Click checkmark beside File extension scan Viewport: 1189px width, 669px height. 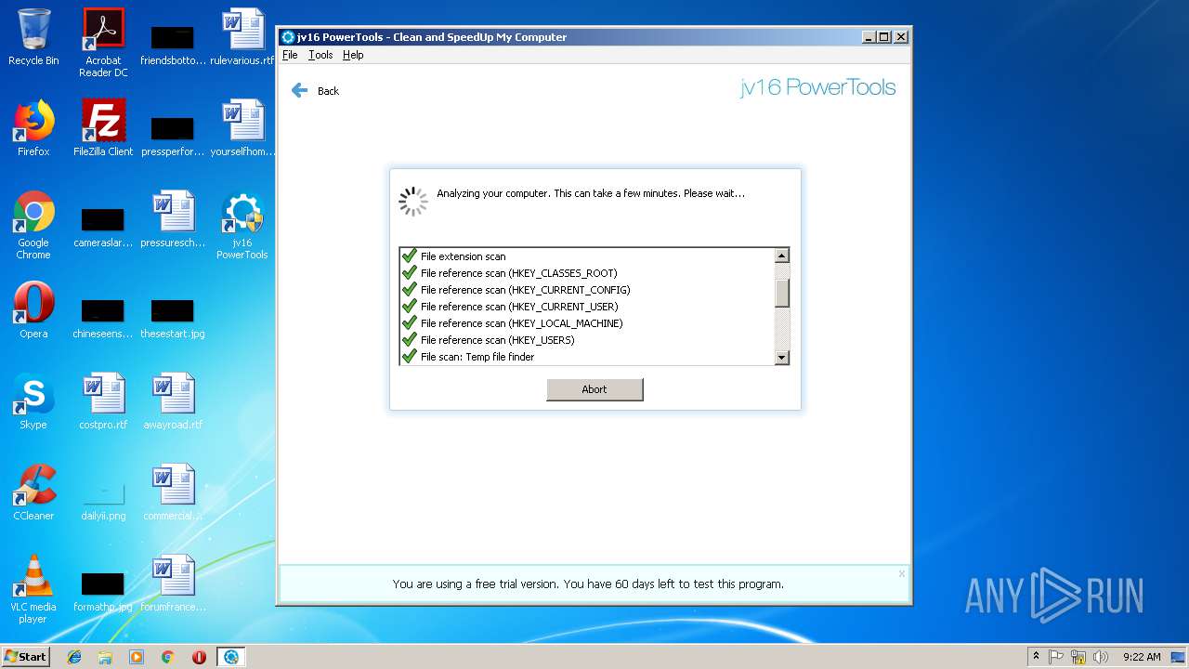[409, 256]
